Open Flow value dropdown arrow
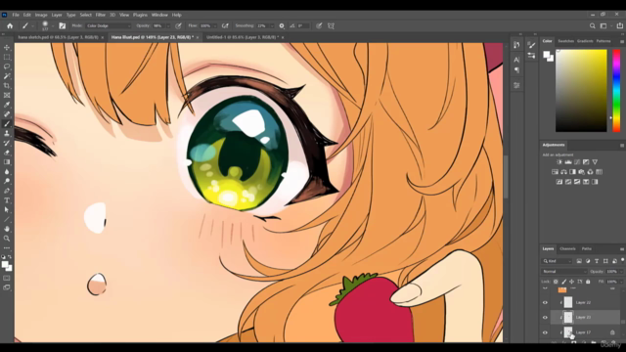The image size is (626, 352). (215, 26)
